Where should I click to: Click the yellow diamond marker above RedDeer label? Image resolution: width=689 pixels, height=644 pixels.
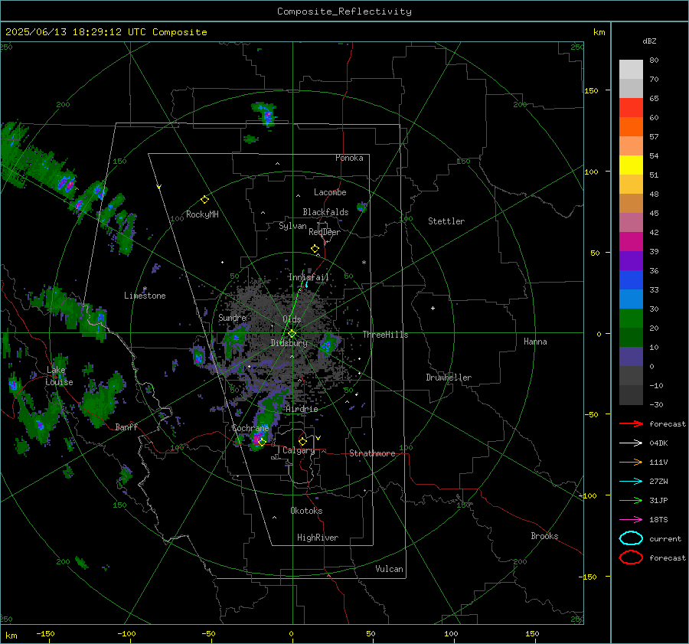pos(315,249)
